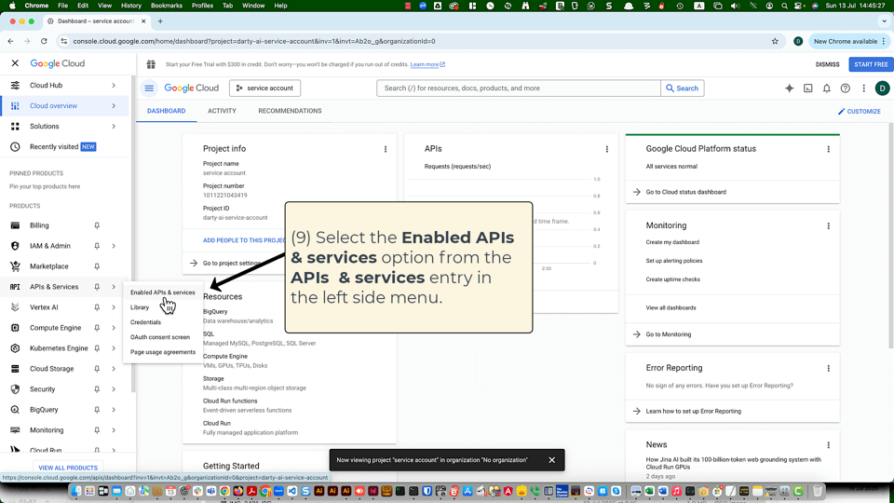Select Credentials from APIs flyout menu
894x503 pixels.
click(x=145, y=322)
